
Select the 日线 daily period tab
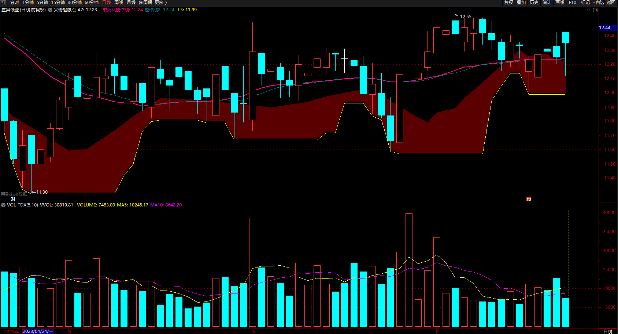[x=107, y=3]
